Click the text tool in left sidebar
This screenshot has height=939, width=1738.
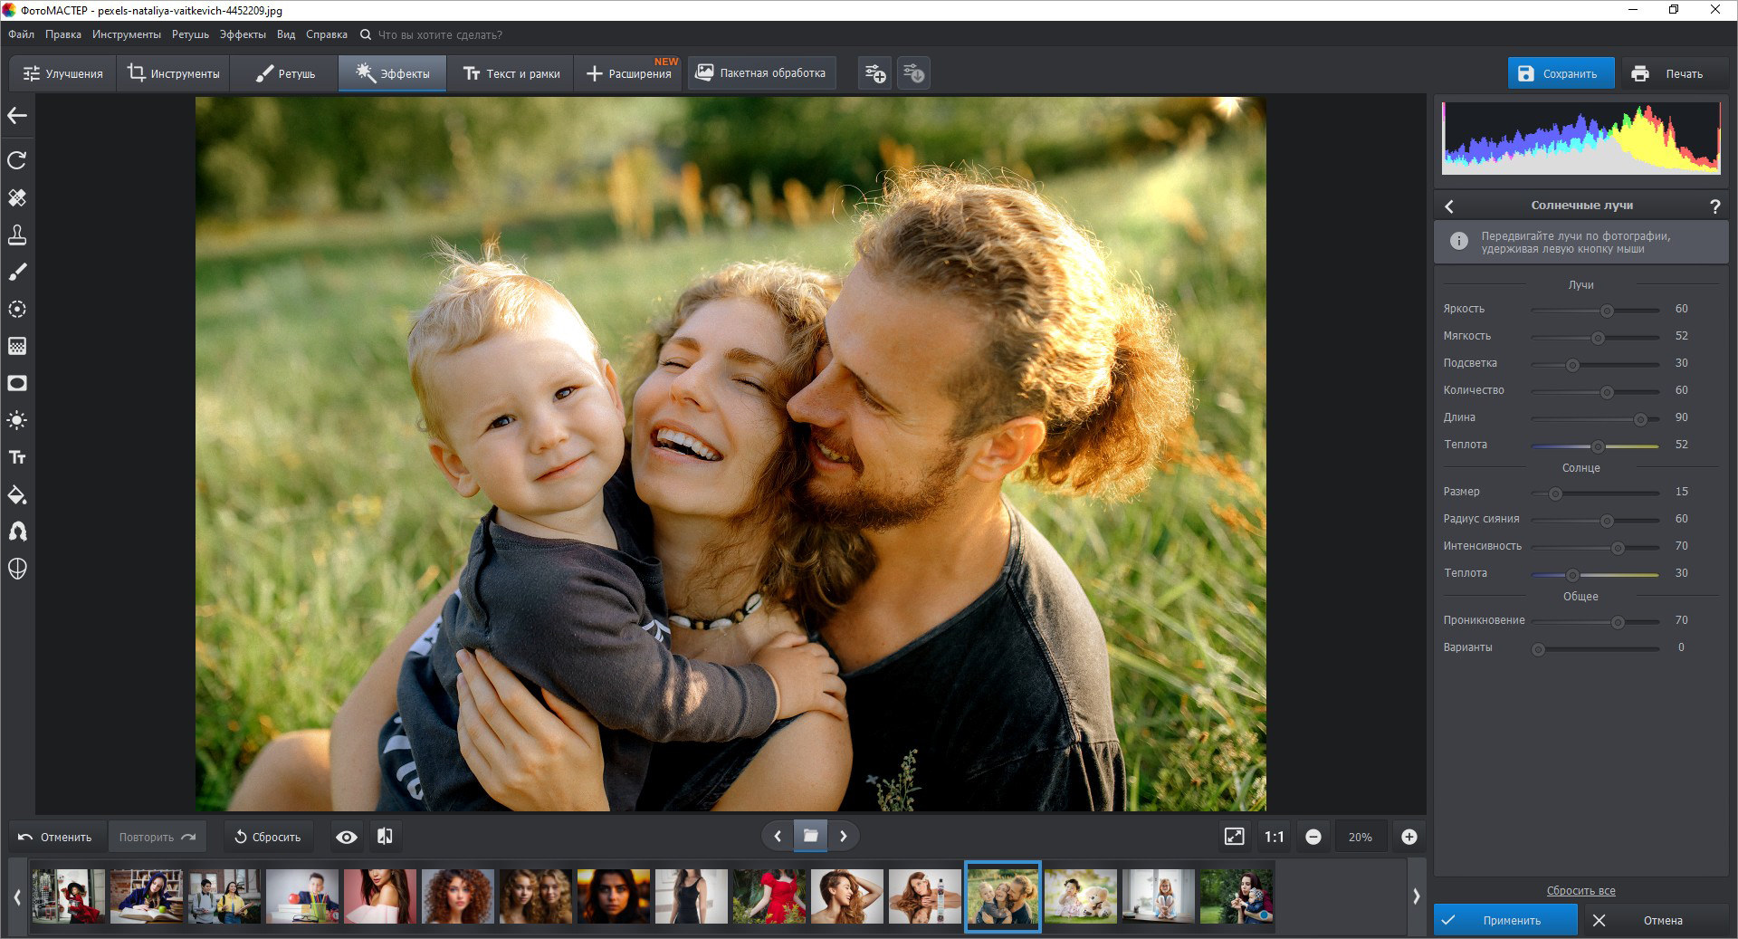tap(17, 457)
